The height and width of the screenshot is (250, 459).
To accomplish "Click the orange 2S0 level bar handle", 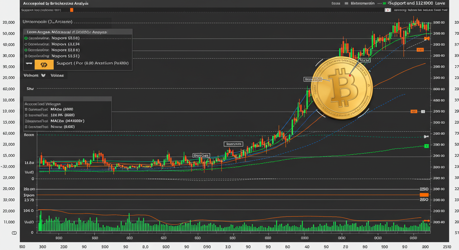I will [424, 195].
